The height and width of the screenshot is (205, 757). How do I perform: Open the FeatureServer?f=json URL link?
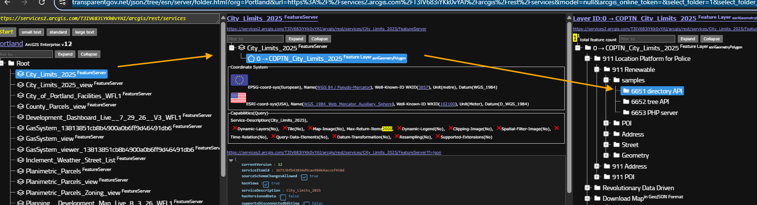pyautogui.click(x=334, y=152)
